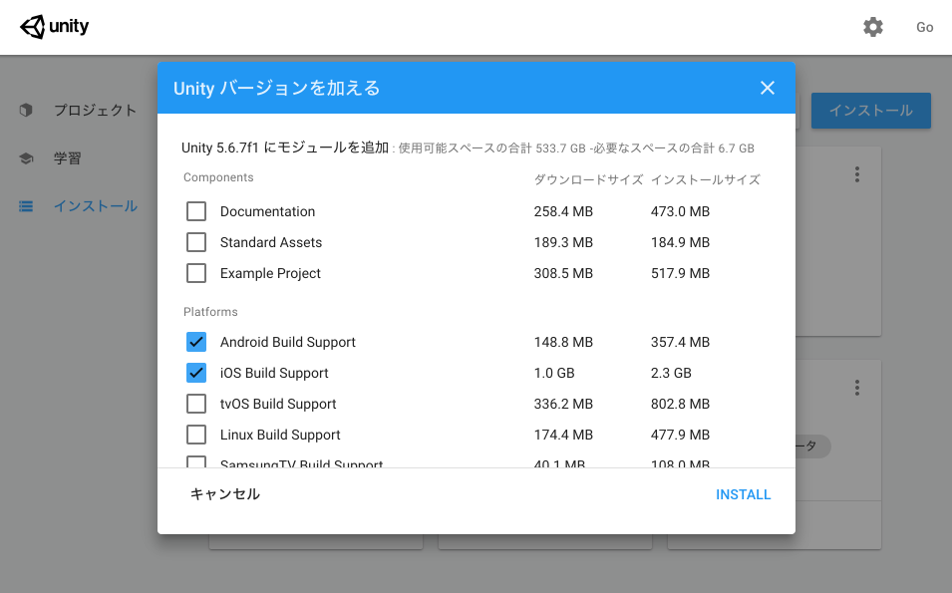The height and width of the screenshot is (593, 952).
Task: Select インストール section in sidebar
Action: click(x=96, y=206)
